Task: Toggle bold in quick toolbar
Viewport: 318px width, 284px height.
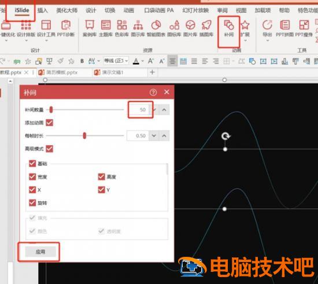Action: tap(82, 61)
